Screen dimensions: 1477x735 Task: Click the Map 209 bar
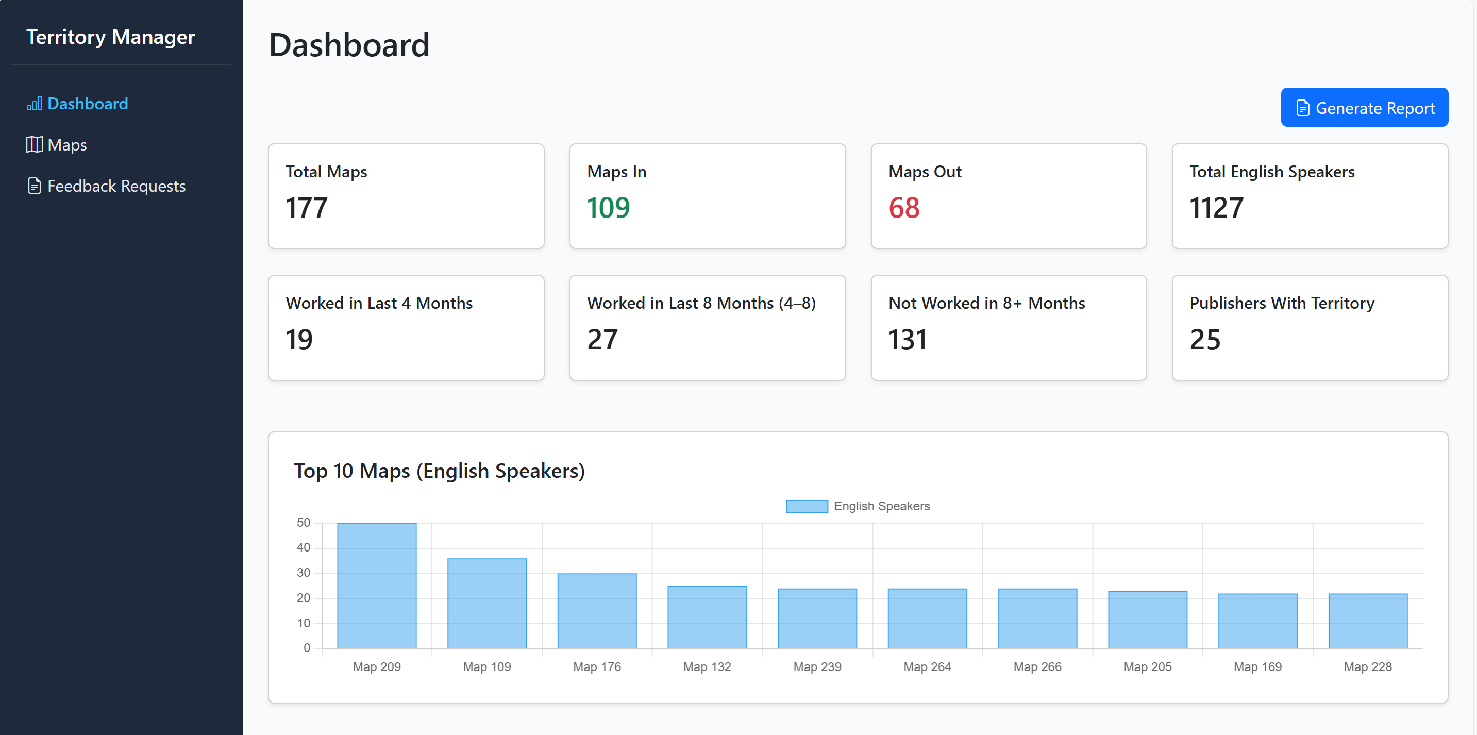(377, 586)
